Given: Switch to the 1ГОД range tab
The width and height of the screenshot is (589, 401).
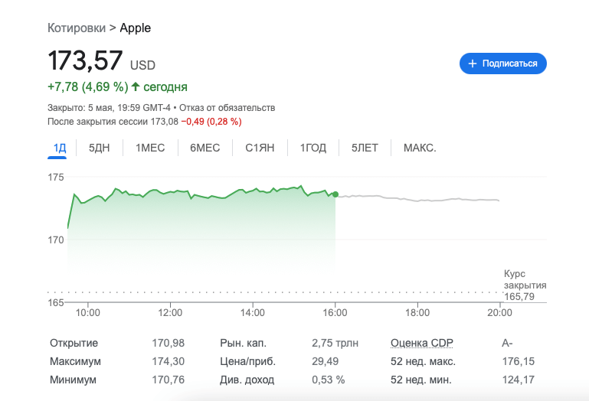Looking at the screenshot, I should [x=313, y=148].
